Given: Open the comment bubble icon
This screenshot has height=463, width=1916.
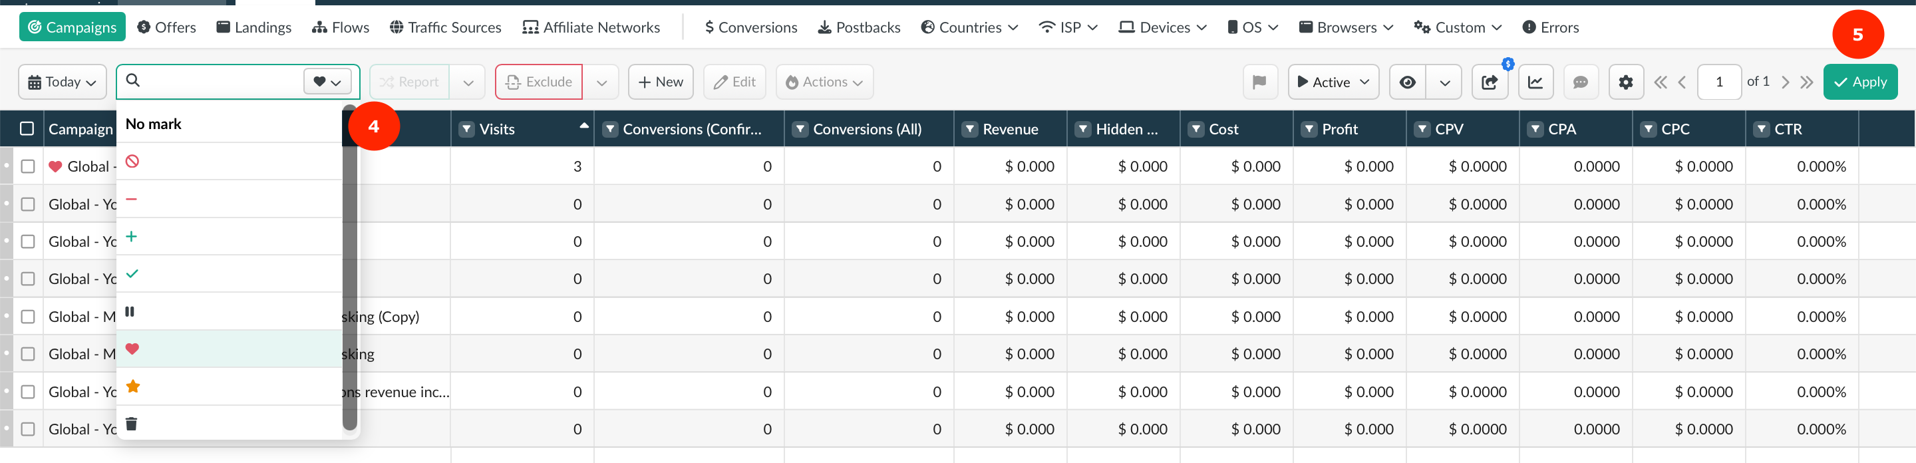Looking at the screenshot, I should 1580,82.
